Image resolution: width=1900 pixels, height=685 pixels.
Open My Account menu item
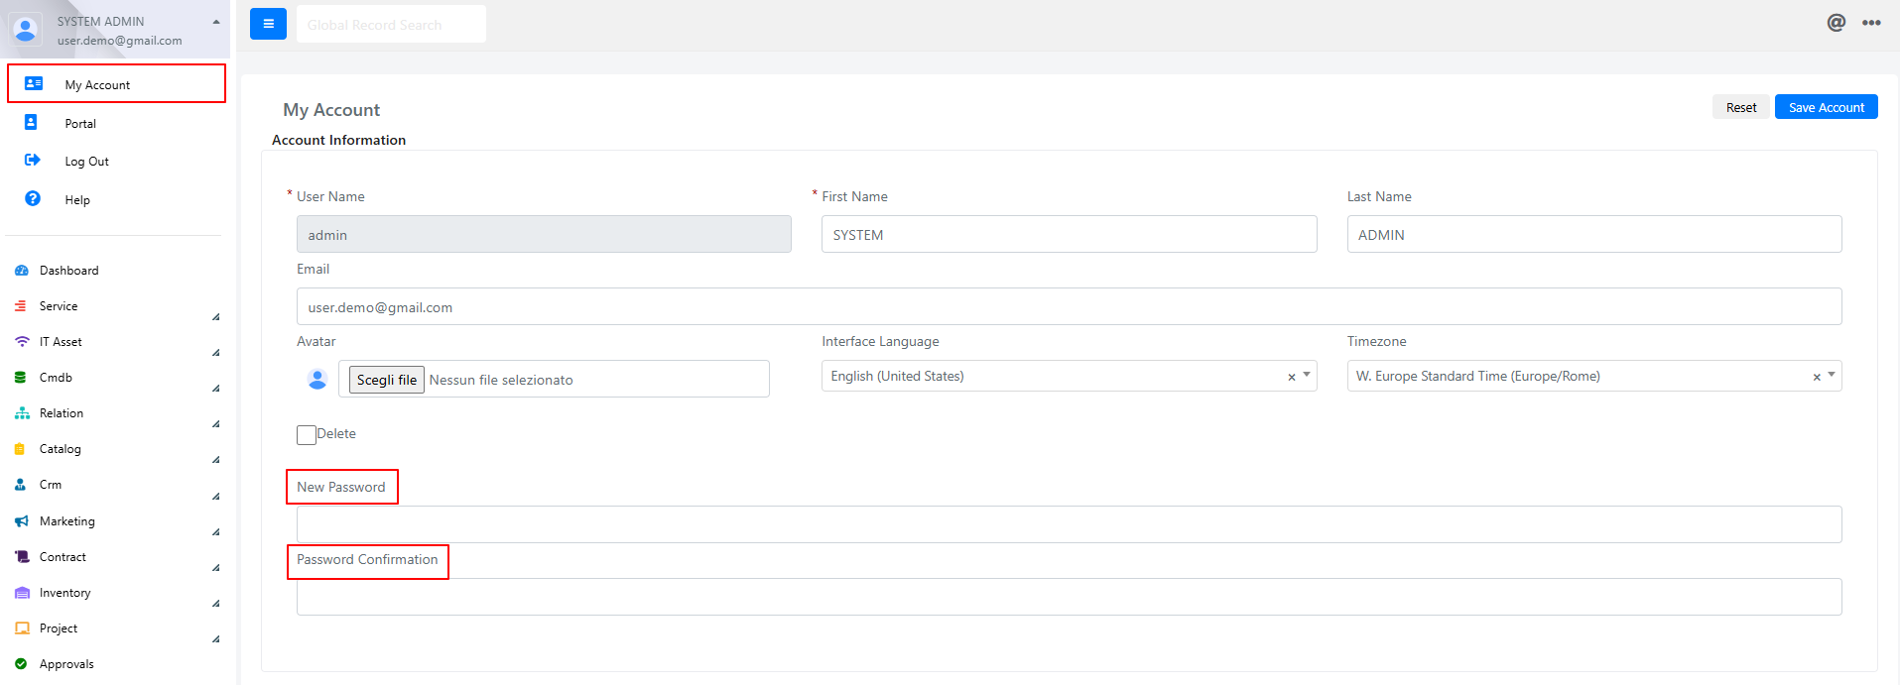(116, 83)
